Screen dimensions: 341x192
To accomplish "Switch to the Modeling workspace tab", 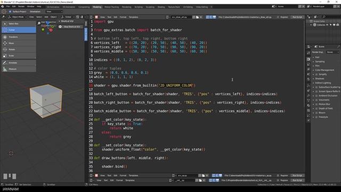I will tap(97, 7).
